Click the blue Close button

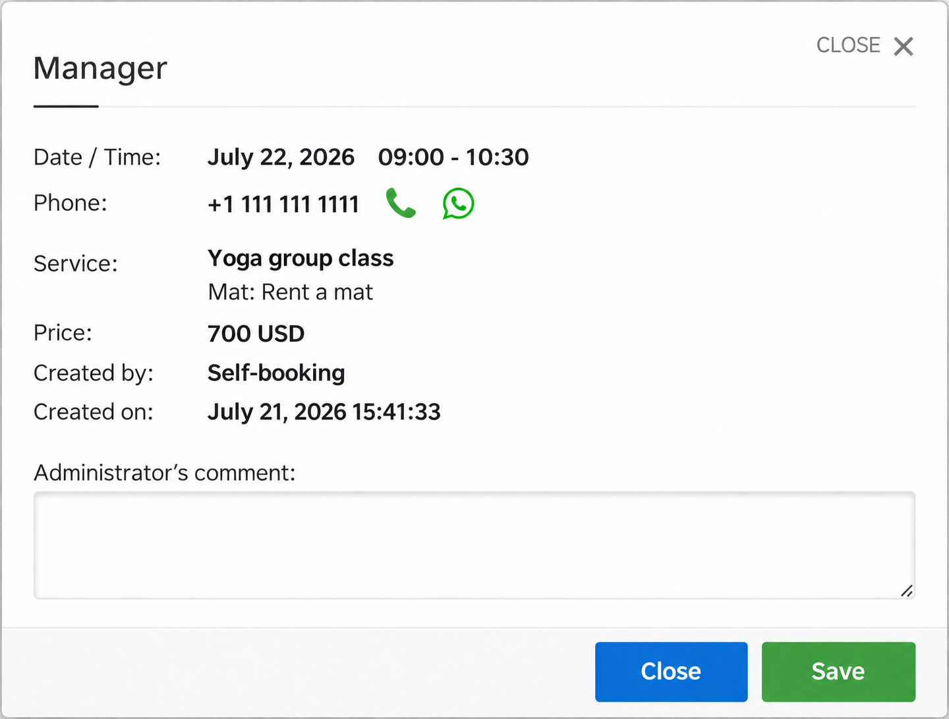tap(671, 672)
